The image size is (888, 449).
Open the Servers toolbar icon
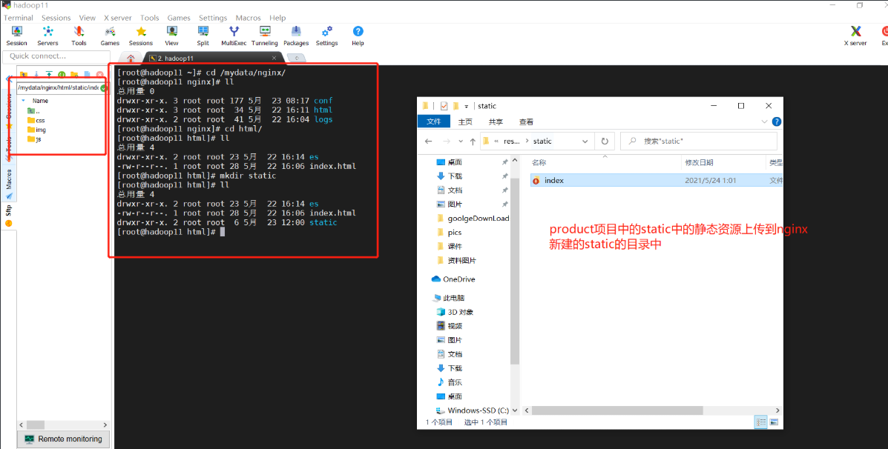tap(47, 36)
